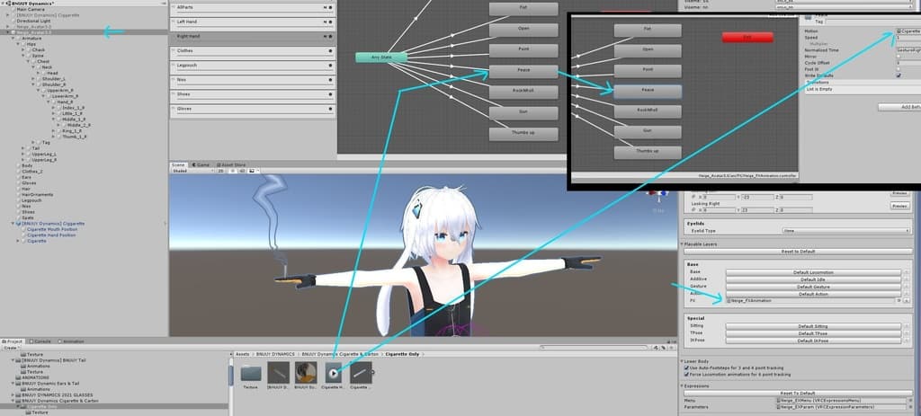Toggle Use Auto-Footsteps for 3 and 4 point tracking
The height and width of the screenshot is (416, 921).
click(x=686, y=367)
